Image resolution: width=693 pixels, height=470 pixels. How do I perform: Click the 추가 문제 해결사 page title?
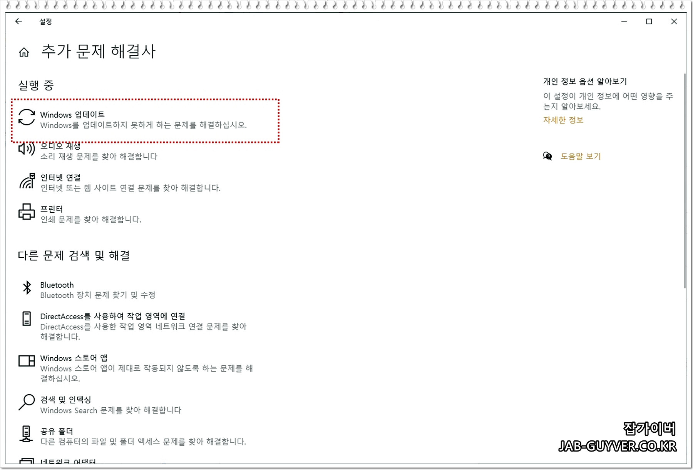[x=99, y=52]
